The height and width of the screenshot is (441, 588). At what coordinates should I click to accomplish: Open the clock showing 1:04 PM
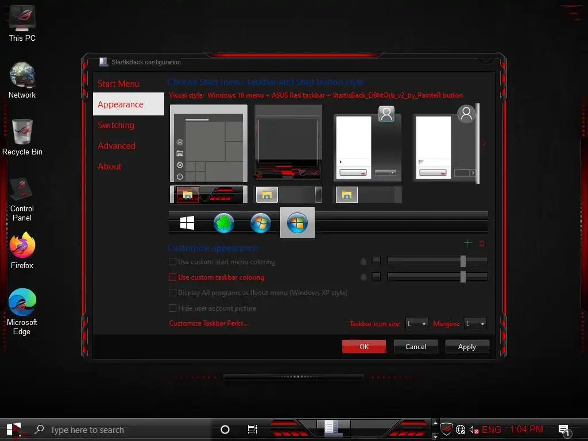coord(527,430)
